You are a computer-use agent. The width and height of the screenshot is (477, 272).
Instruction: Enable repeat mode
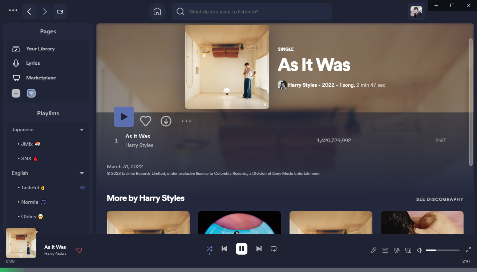point(273,249)
